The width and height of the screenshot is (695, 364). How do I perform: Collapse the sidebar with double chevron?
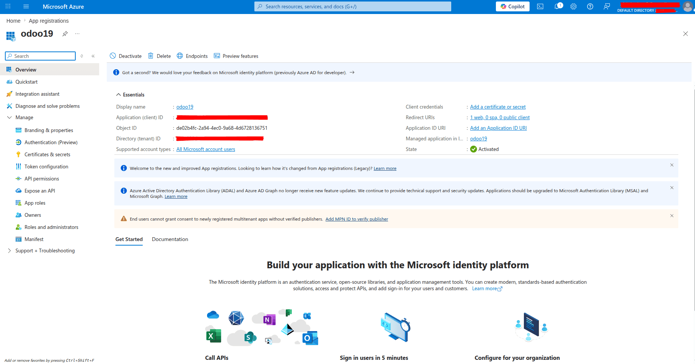(93, 56)
